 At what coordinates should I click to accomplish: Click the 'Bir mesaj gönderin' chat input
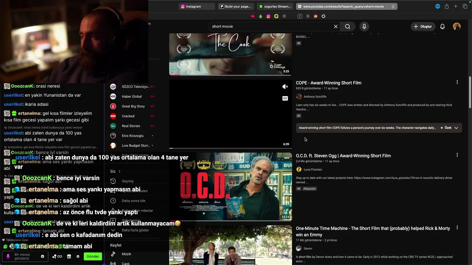[24, 257]
